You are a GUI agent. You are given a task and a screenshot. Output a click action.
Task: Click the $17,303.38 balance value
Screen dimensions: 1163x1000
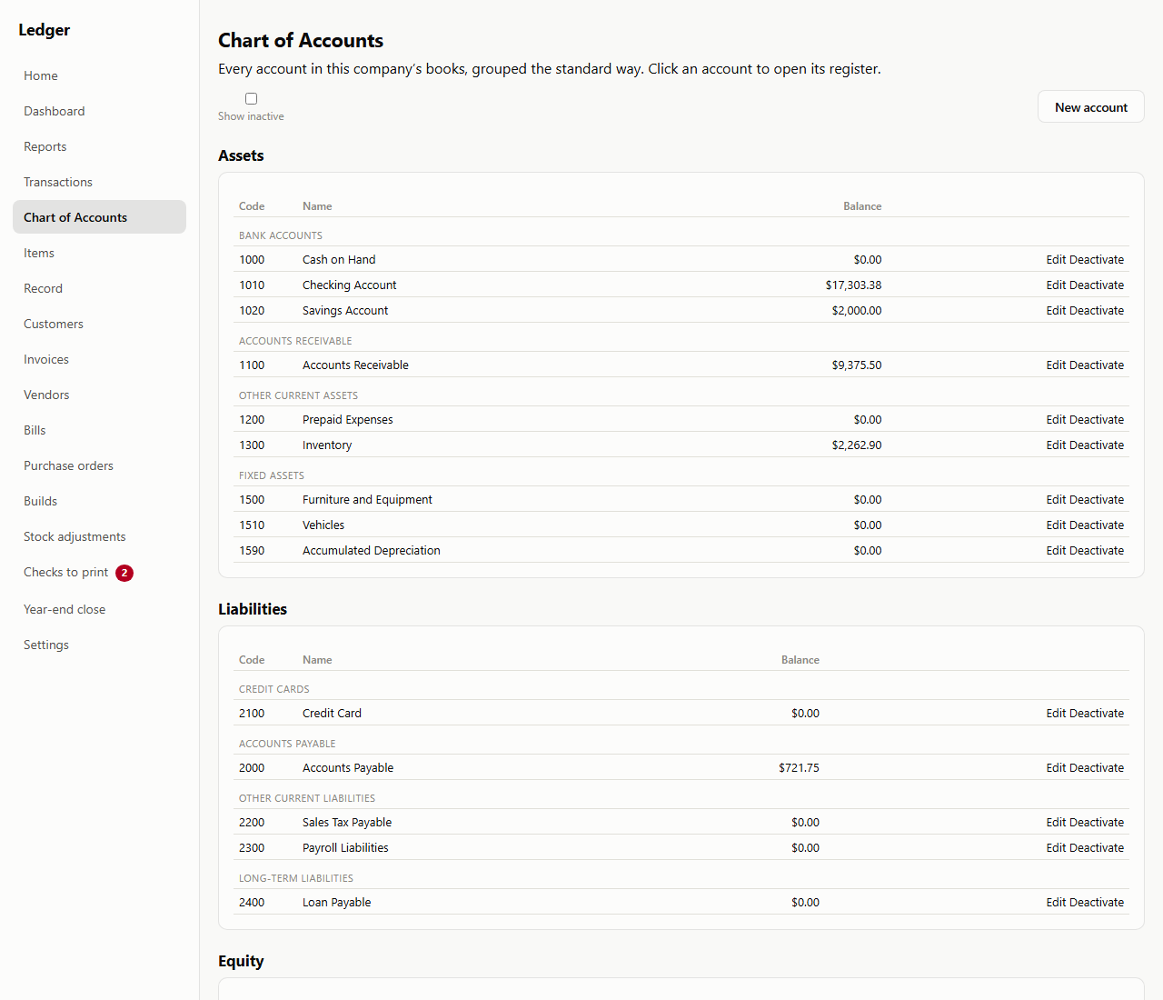point(853,285)
